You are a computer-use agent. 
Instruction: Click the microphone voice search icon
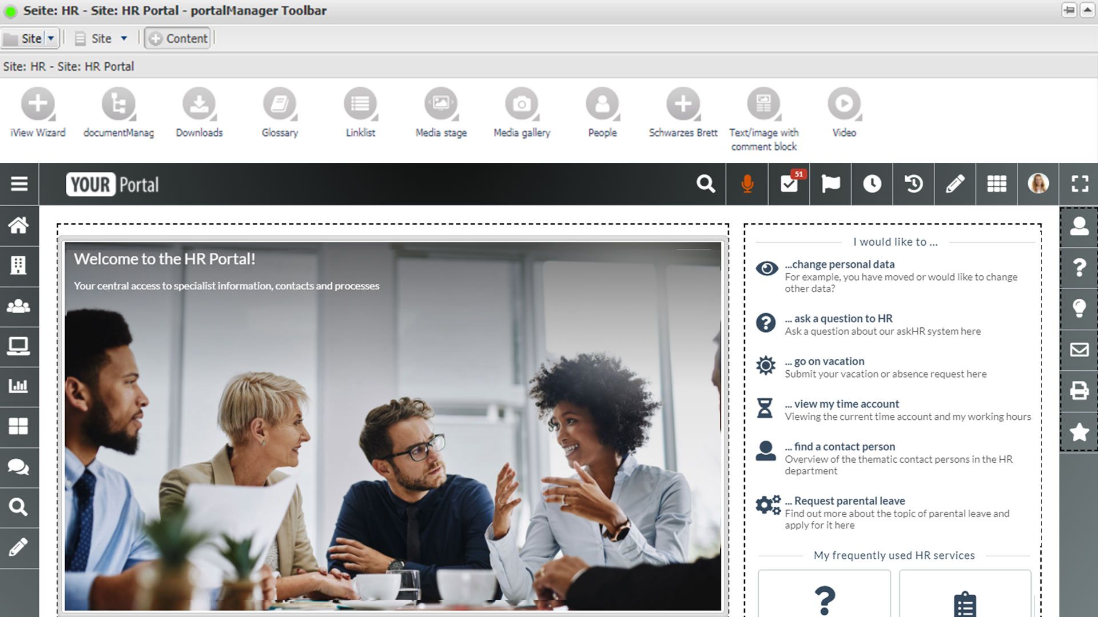747,184
